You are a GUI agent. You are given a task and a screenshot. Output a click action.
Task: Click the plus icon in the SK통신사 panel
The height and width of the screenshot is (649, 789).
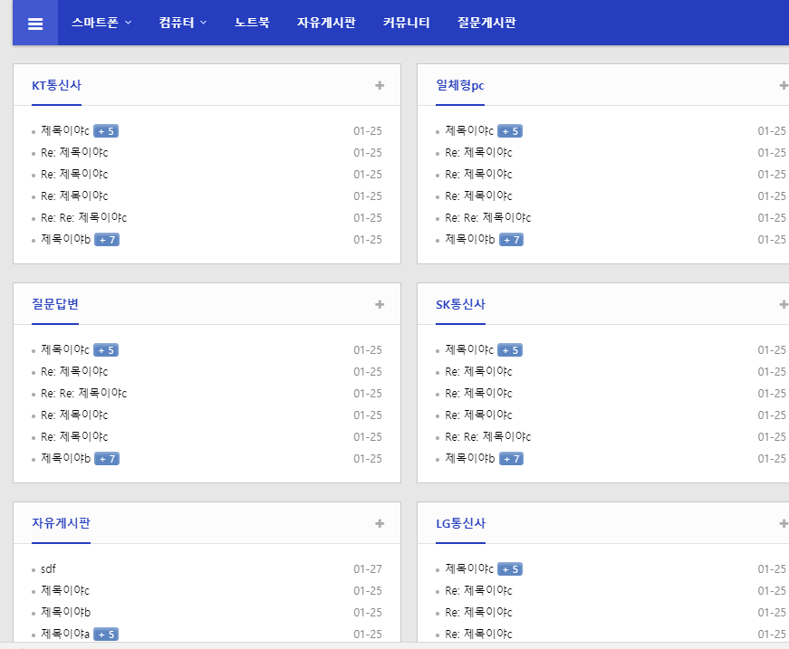pos(783,305)
